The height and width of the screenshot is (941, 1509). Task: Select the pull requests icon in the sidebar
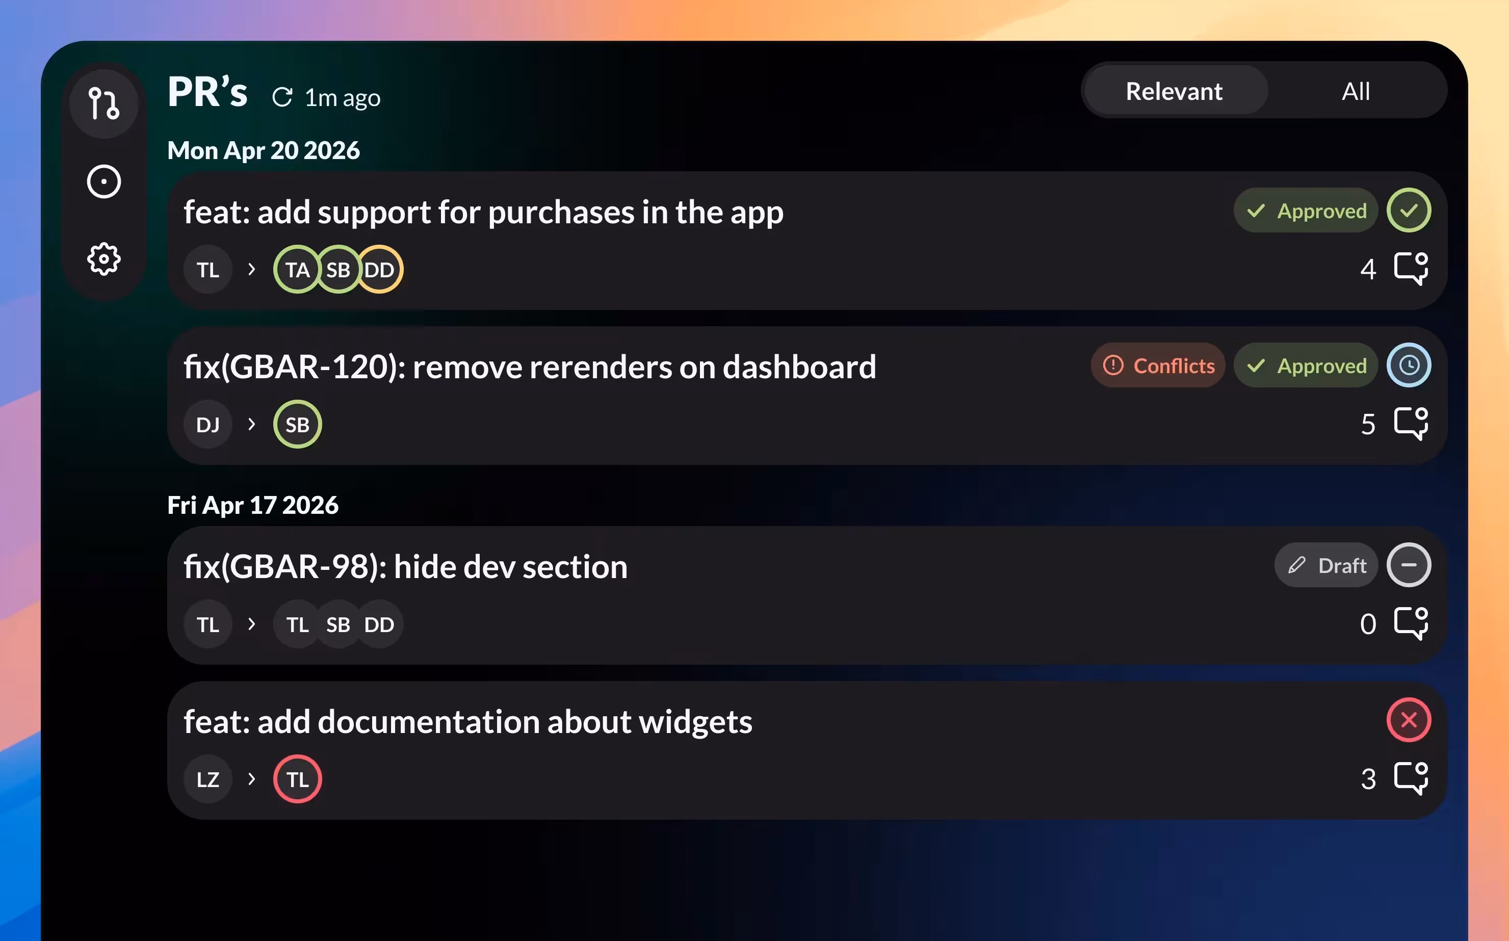[x=104, y=103]
